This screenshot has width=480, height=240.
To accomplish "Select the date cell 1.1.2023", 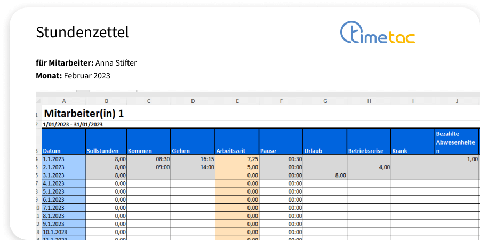I will 63,159.
